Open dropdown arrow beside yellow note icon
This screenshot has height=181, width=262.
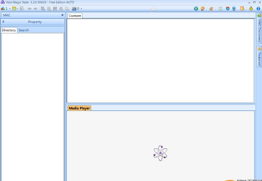pyautogui.click(x=17, y=9)
